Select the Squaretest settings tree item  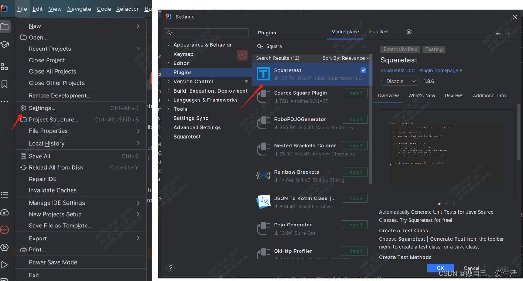[x=187, y=137]
